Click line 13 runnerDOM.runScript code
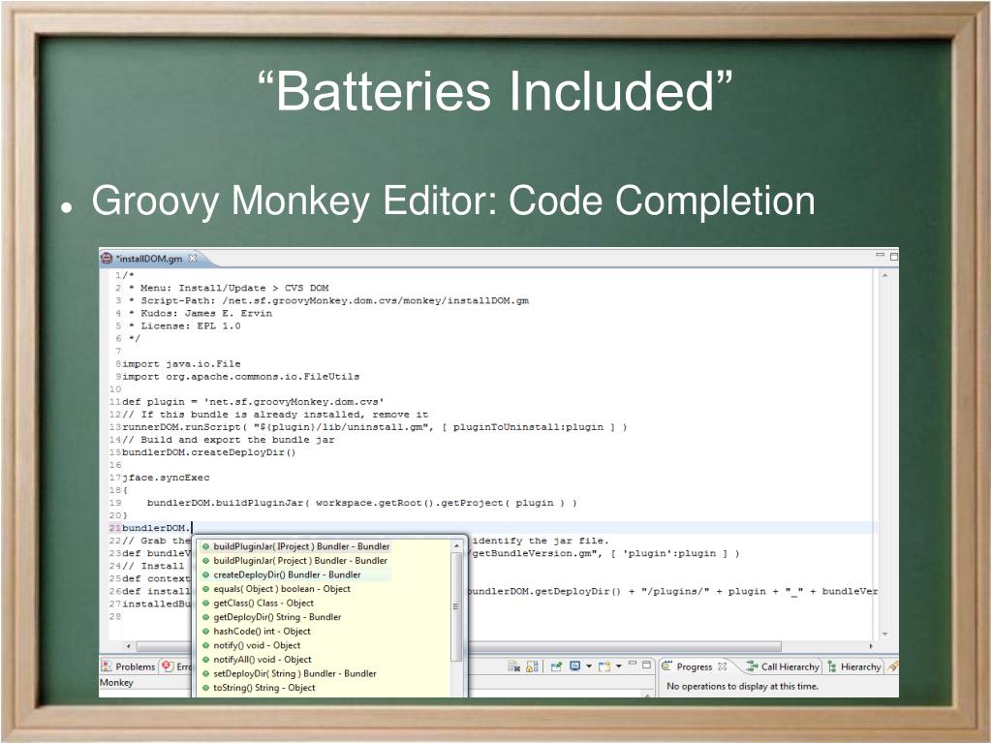The width and height of the screenshot is (991, 743). point(374,428)
